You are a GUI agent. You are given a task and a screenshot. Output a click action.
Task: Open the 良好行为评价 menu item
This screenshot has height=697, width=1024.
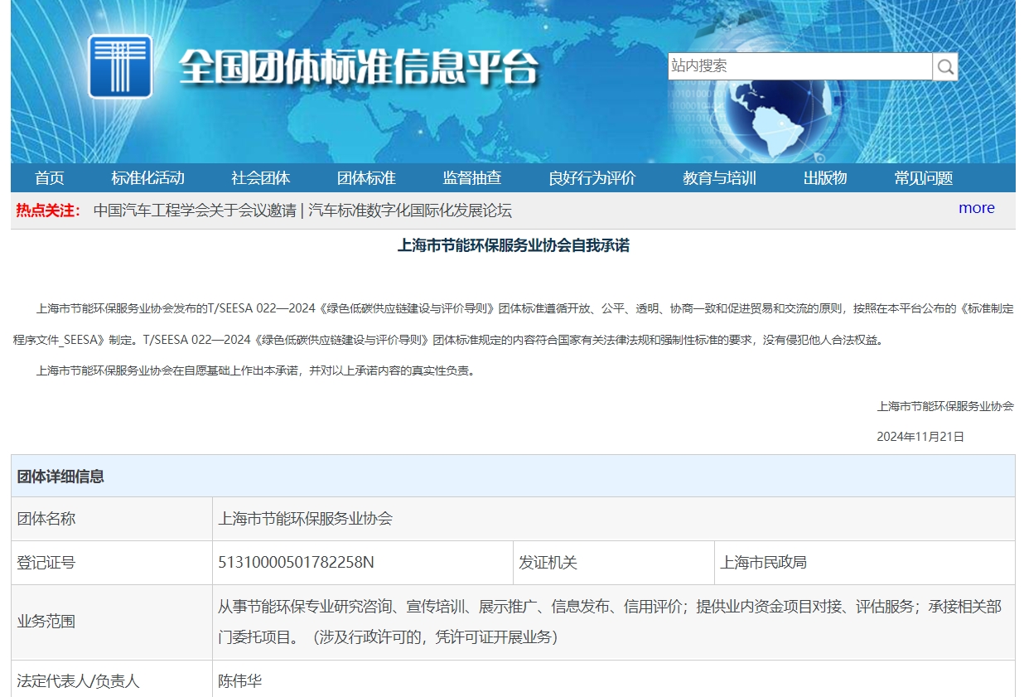(592, 178)
